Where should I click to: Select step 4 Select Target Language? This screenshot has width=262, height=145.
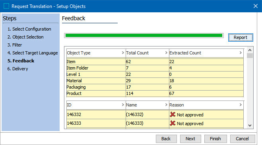(33, 53)
